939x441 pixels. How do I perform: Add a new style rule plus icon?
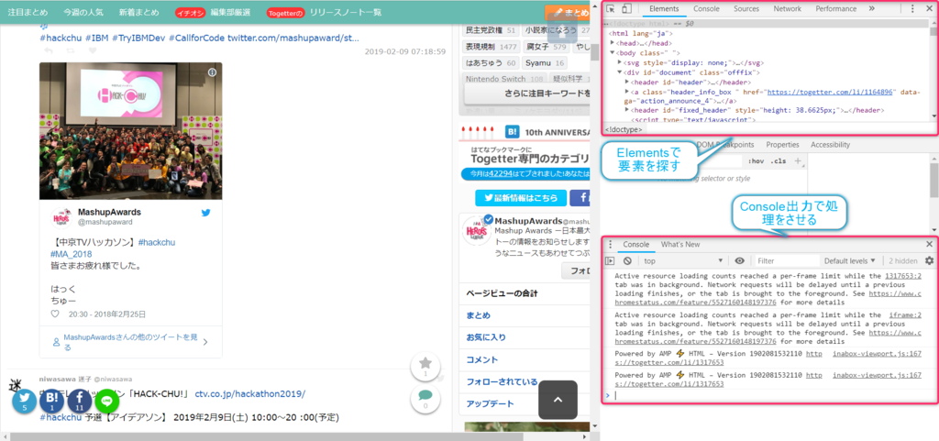[797, 161]
